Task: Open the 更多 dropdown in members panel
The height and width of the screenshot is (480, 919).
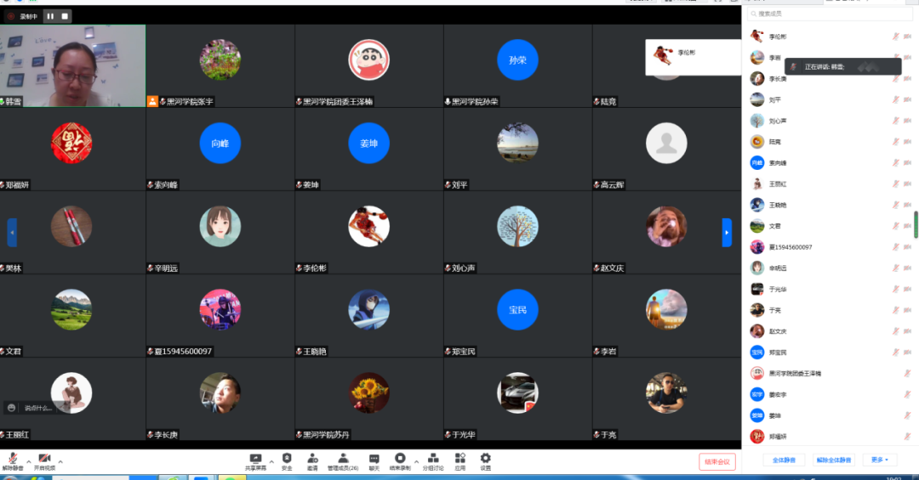Action: pos(879,460)
